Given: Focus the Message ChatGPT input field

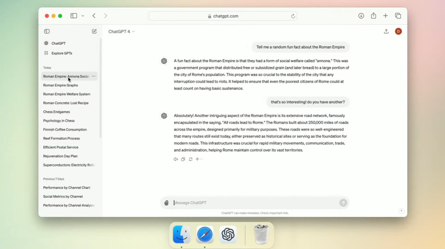Looking at the screenshot, I should (255, 203).
